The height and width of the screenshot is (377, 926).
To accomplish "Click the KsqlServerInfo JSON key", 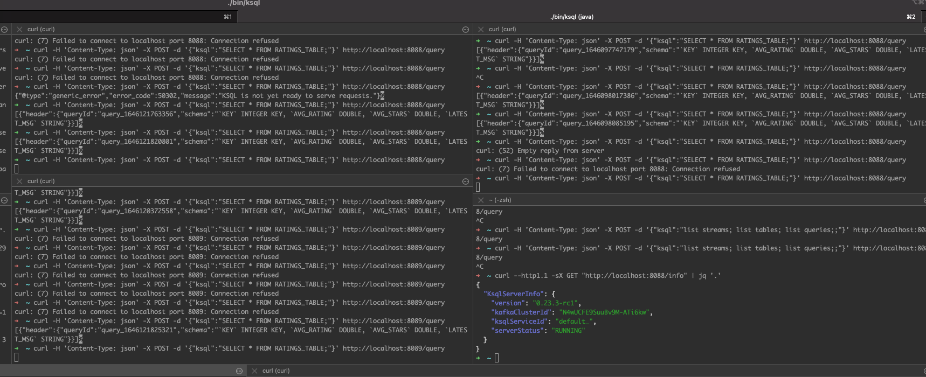I will pos(514,294).
